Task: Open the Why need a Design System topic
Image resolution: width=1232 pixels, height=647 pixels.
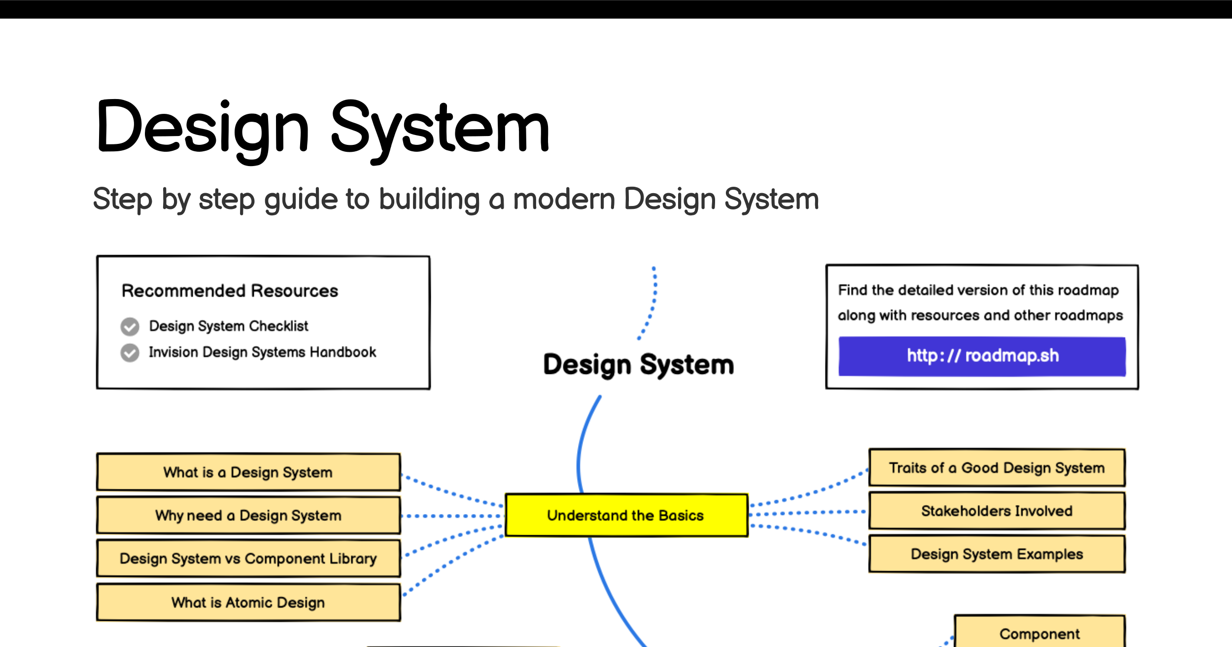Action: [x=248, y=515]
